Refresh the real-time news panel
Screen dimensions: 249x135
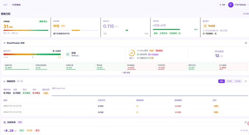coord(246,122)
